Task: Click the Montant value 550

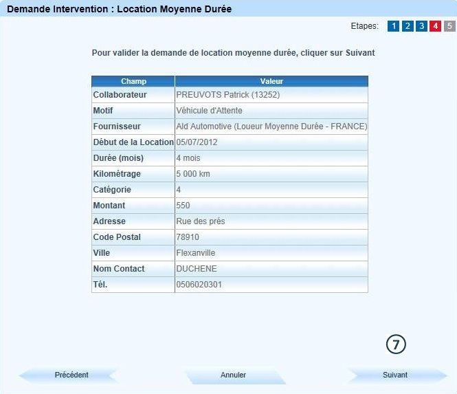Action: [x=183, y=206]
